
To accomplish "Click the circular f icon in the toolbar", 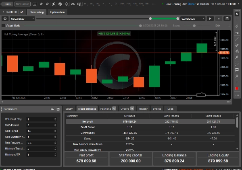I will [60, 4].
